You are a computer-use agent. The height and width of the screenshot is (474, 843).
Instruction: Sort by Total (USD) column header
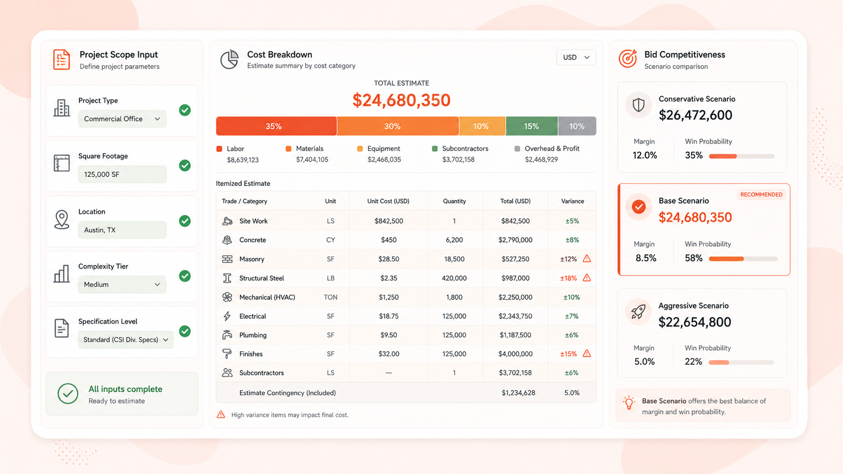(515, 201)
